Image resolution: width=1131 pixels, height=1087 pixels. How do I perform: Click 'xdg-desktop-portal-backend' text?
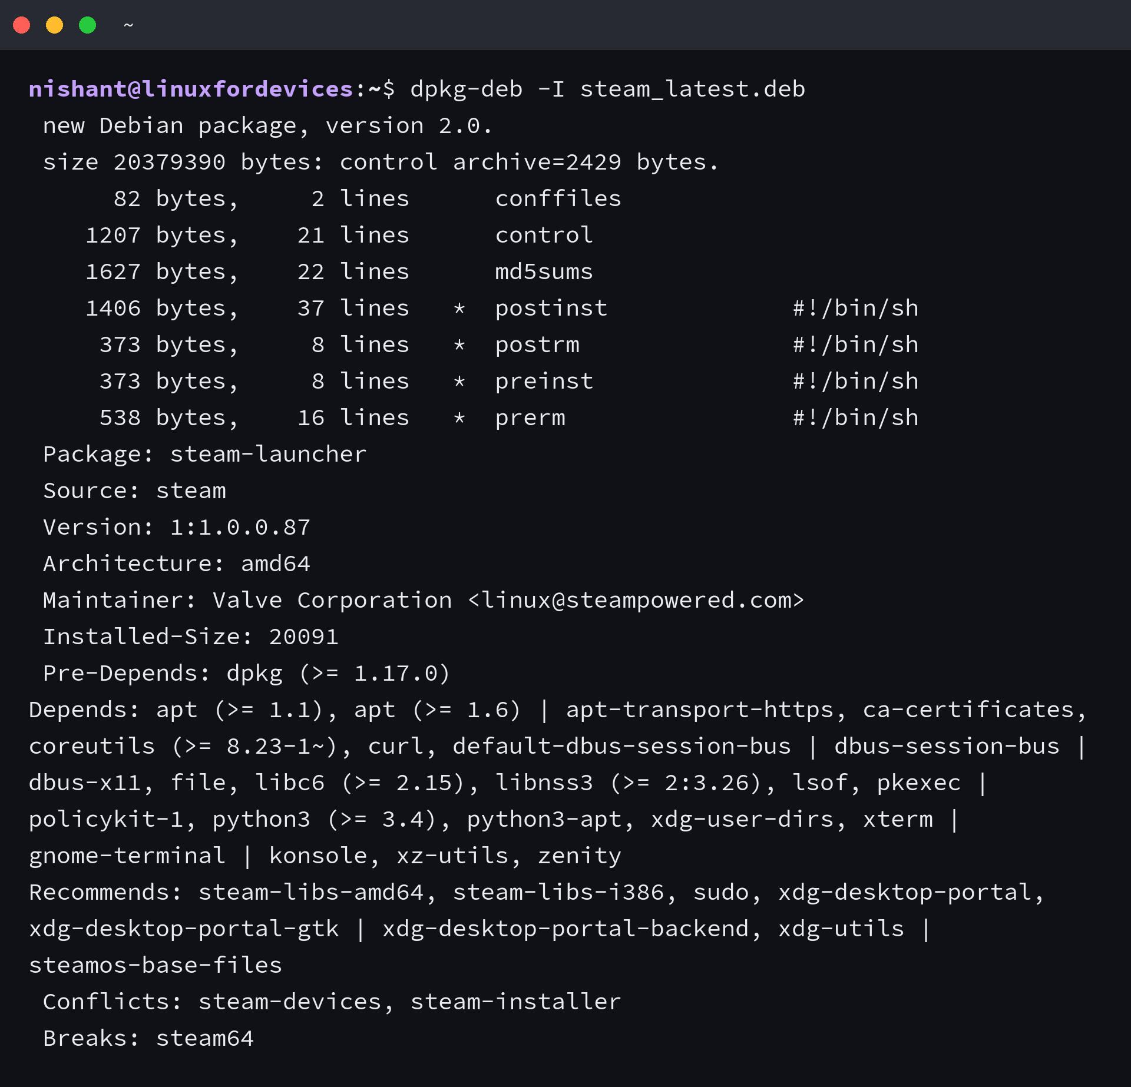pyautogui.click(x=565, y=929)
